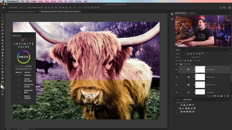Image resolution: width=232 pixels, height=130 pixels.
Task: Select the Crop tool
Action: (x=3, y=27)
